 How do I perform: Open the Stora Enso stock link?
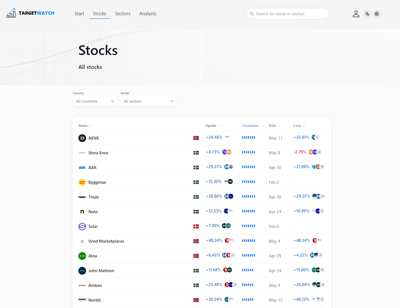click(98, 153)
